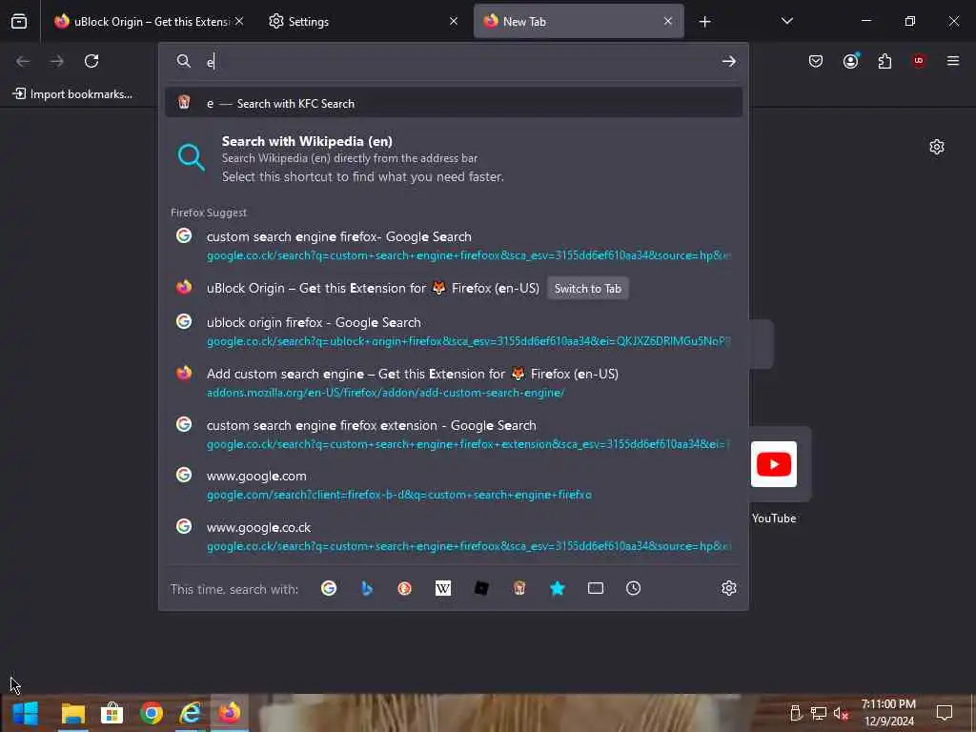
Task: Search this time with Google icon
Action: click(329, 588)
